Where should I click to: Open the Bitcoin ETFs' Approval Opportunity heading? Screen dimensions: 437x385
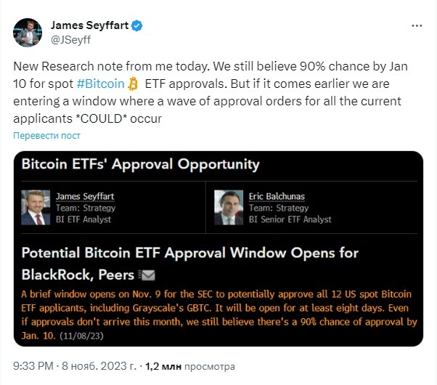click(x=141, y=164)
